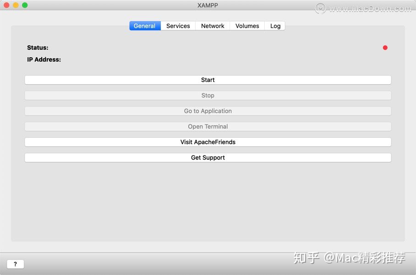
Task: Click the XAMPP window title
Action: click(208, 5)
